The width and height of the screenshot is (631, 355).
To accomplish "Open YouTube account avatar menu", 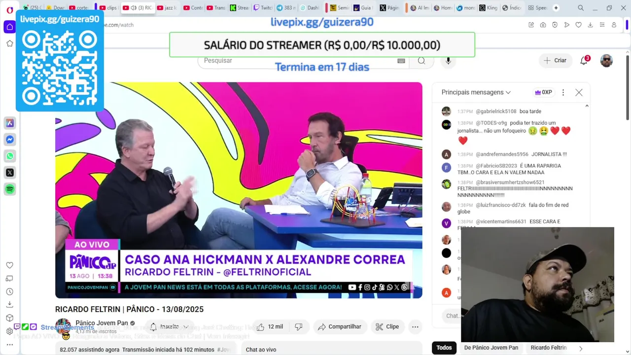I will (606, 61).
